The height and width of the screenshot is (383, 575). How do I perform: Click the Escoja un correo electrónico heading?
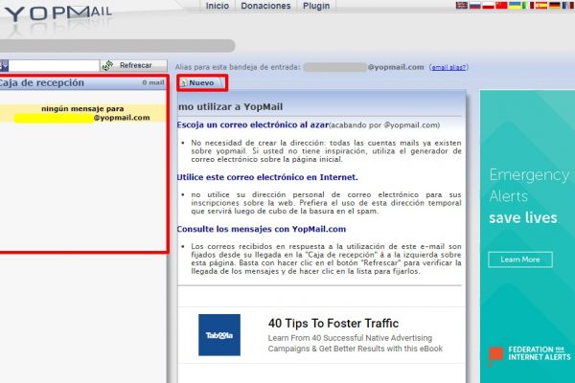tap(253, 125)
